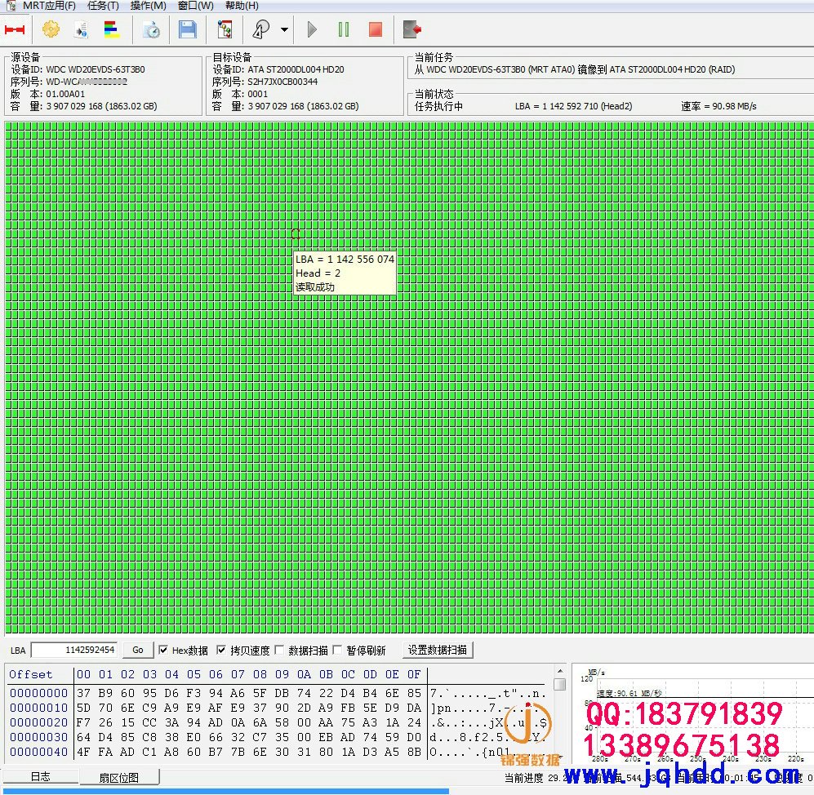Click the exit door icon in toolbar
The image size is (814, 795).
pyautogui.click(x=412, y=30)
